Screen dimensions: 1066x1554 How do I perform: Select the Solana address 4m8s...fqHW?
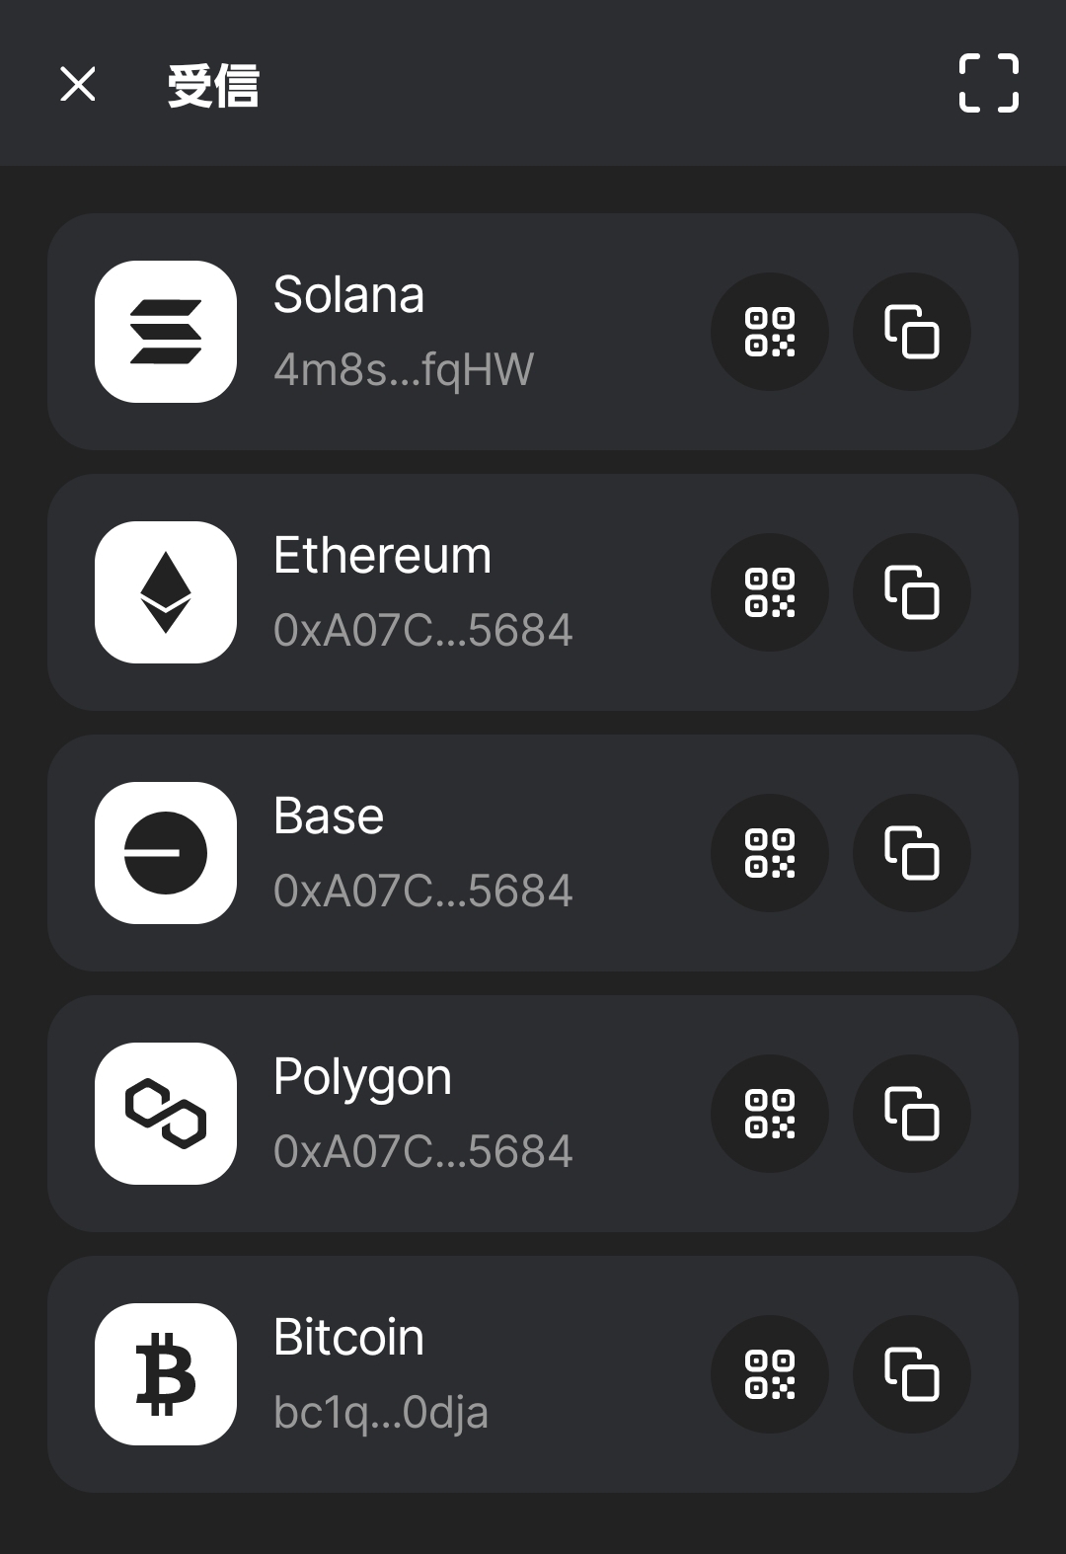pos(404,370)
